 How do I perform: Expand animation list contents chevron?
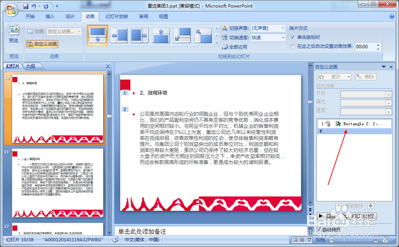(x=321, y=131)
